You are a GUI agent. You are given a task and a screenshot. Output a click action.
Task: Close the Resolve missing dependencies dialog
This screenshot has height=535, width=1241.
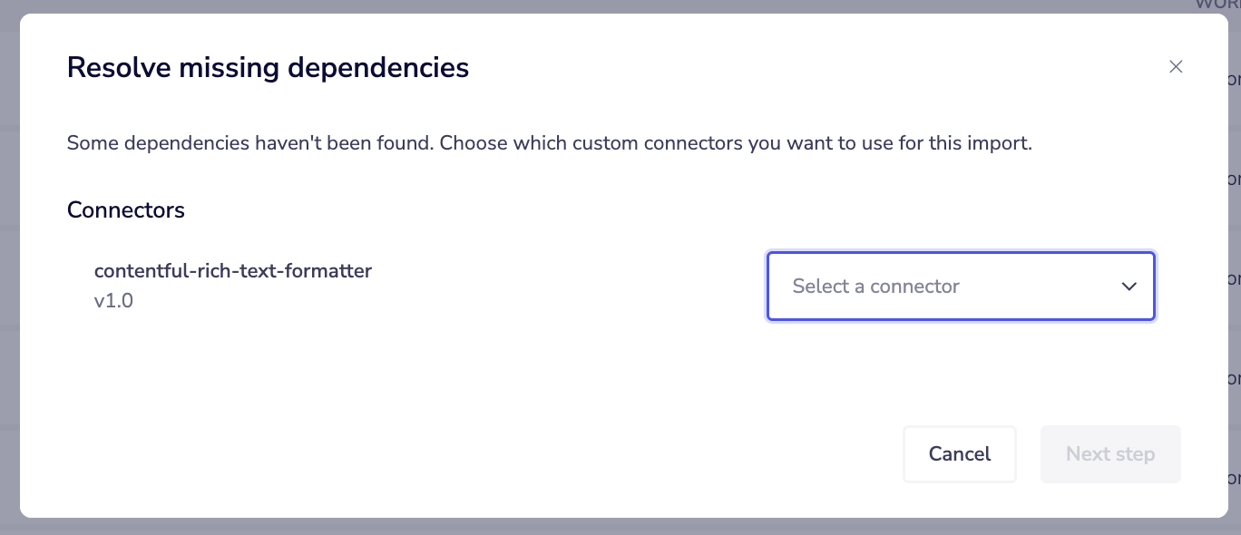point(1176,66)
